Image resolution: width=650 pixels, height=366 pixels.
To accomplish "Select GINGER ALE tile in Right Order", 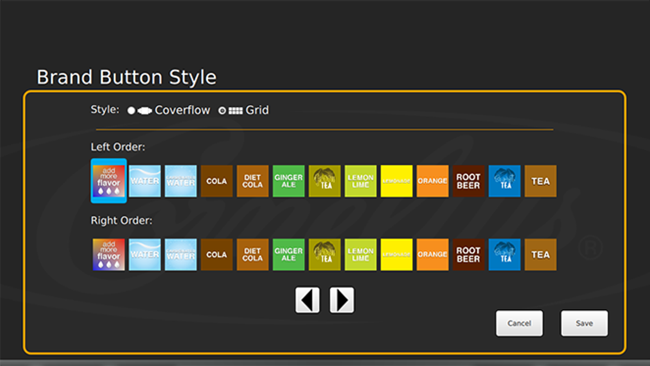I will 288,254.
